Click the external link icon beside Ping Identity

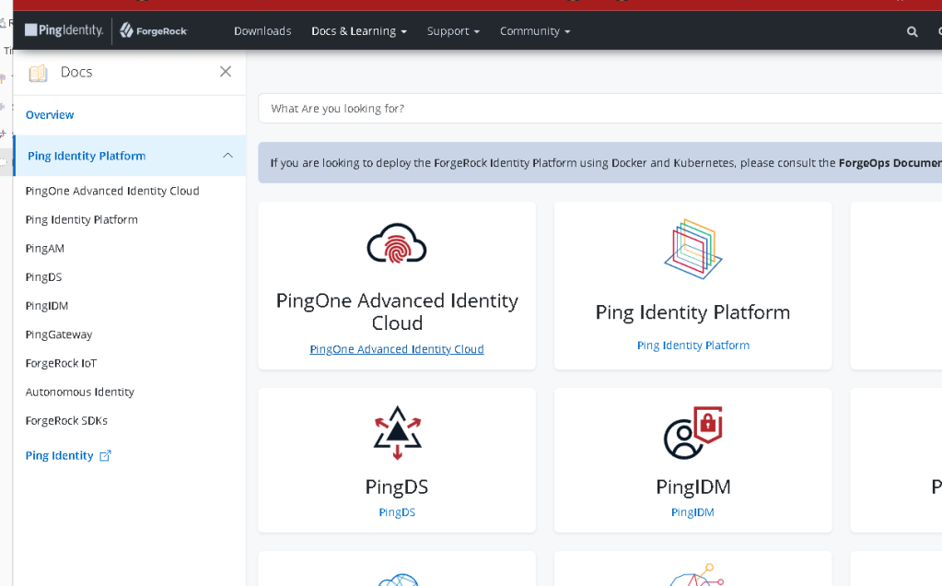click(105, 455)
